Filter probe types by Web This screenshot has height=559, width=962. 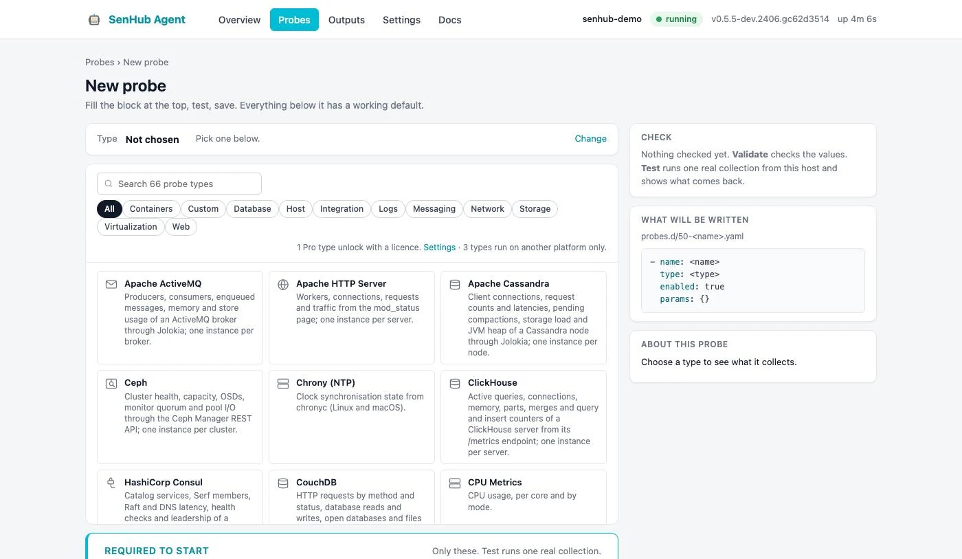pos(181,227)
